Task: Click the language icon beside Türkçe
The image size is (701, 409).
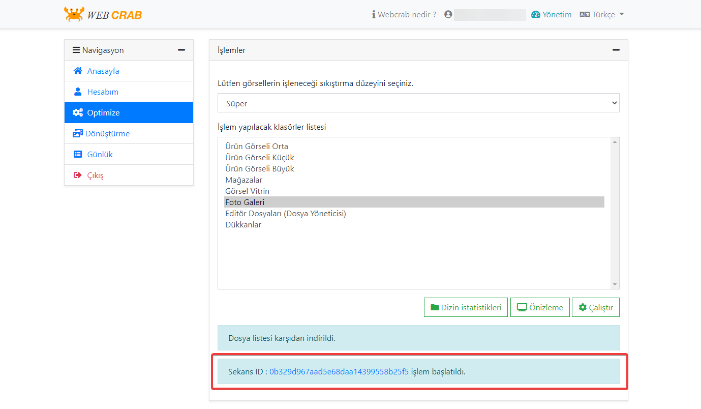Action: coord(585,15)
